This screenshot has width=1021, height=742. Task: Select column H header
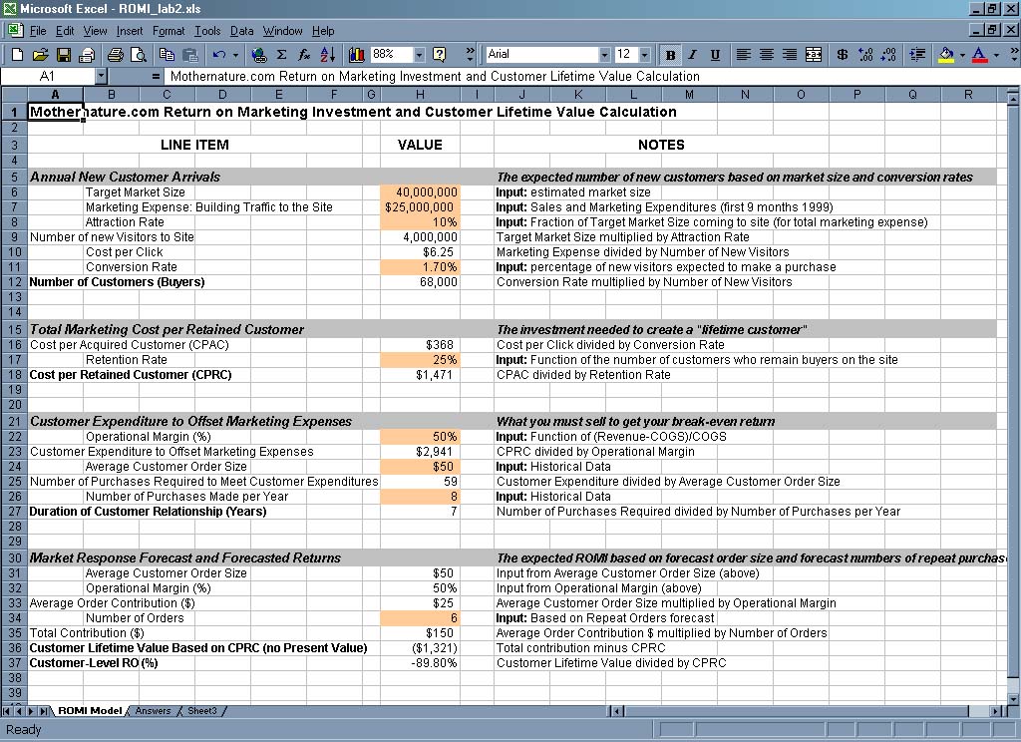(x=420, y=95)
